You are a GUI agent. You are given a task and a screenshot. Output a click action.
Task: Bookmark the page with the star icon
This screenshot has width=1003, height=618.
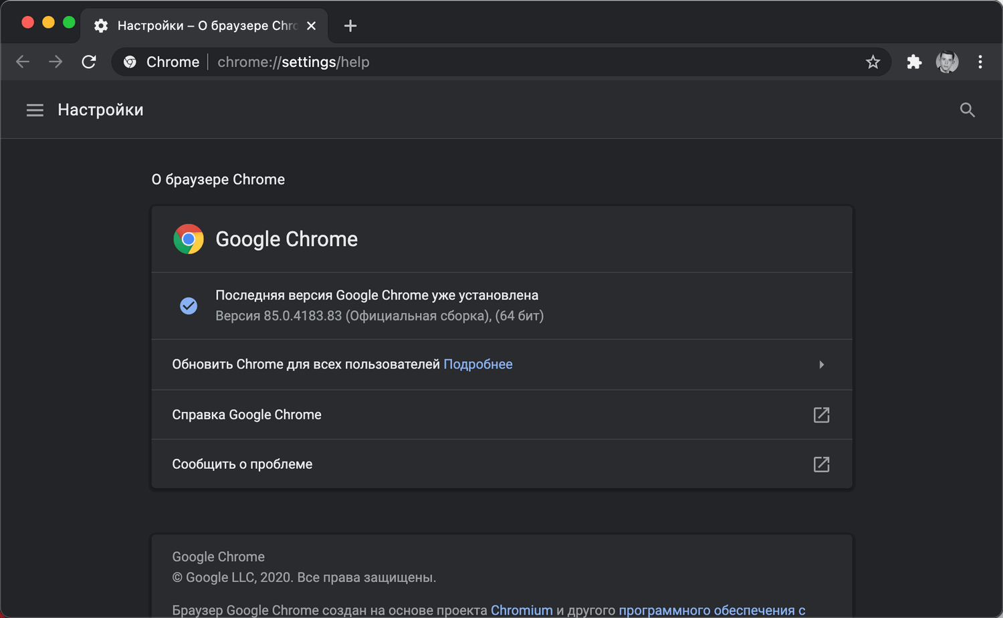click(873, 62)
